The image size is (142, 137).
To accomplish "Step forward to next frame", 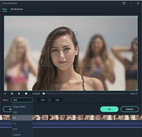I will pyautogui.click(x=12, y=94).
